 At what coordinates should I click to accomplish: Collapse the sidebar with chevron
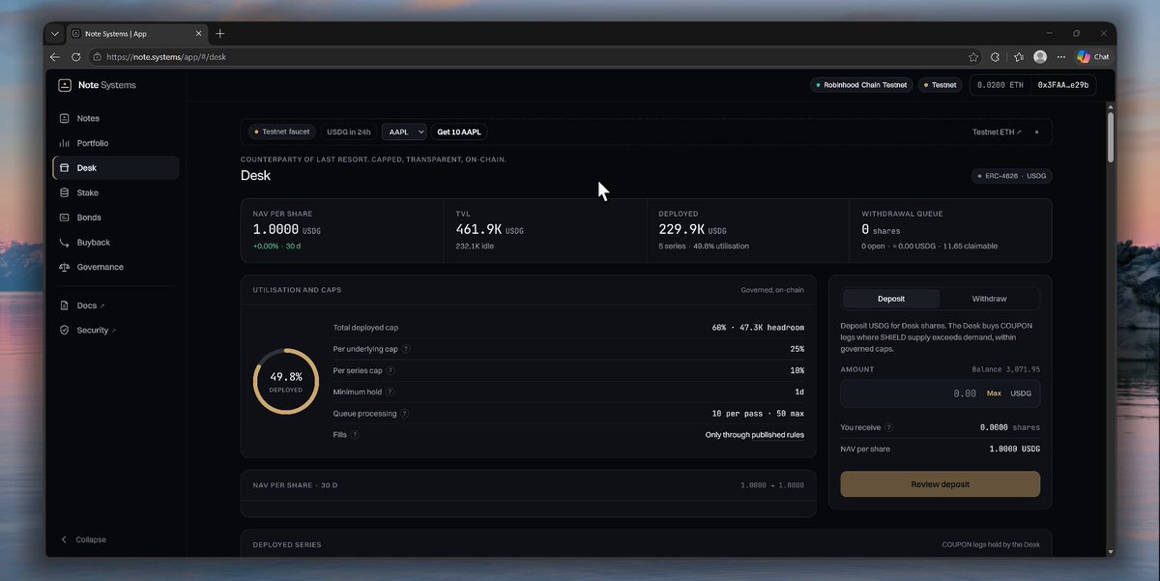pos(65,539)
